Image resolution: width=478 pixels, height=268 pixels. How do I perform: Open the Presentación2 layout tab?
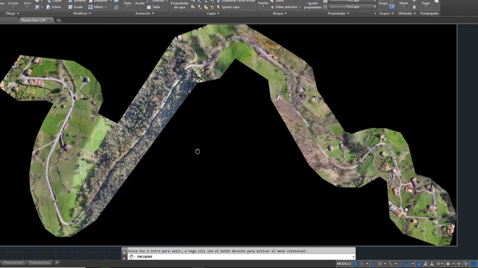(40, 262)
